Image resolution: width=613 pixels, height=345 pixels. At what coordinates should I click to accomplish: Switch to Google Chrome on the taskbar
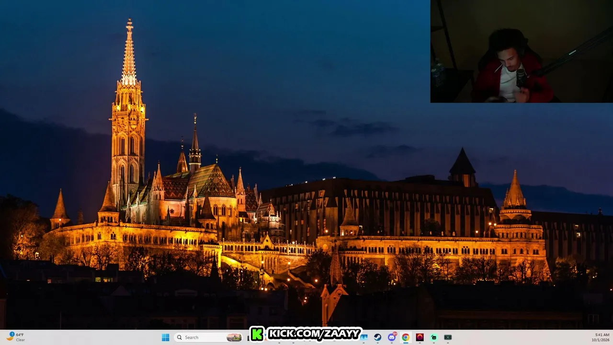[x=406, y=337]
